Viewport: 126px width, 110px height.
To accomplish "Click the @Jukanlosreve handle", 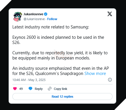I will pos(34,19).
